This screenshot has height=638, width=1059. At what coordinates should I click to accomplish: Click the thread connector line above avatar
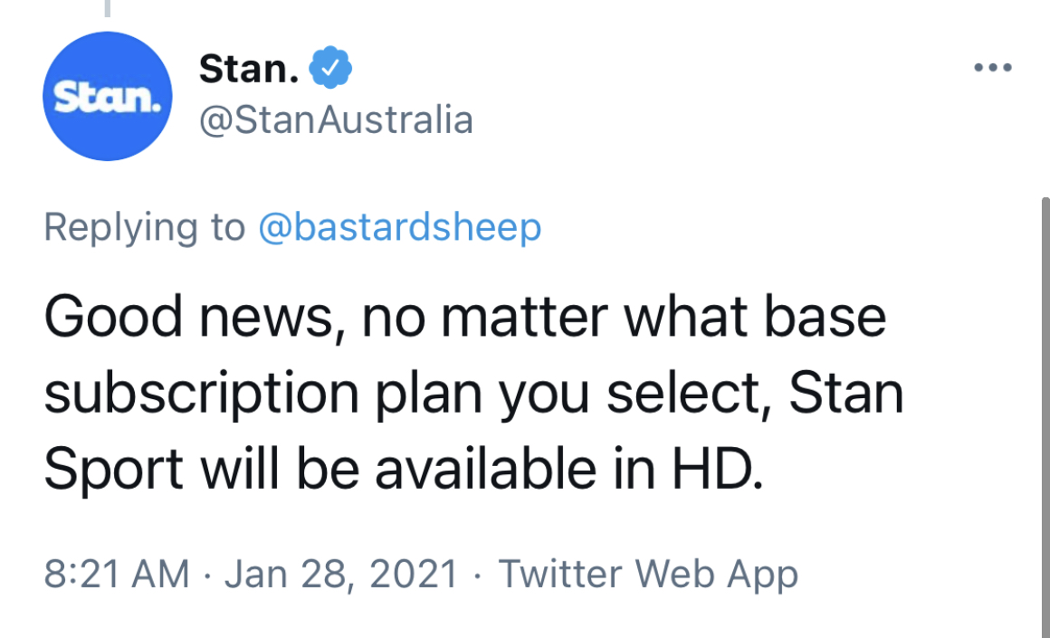108,8
